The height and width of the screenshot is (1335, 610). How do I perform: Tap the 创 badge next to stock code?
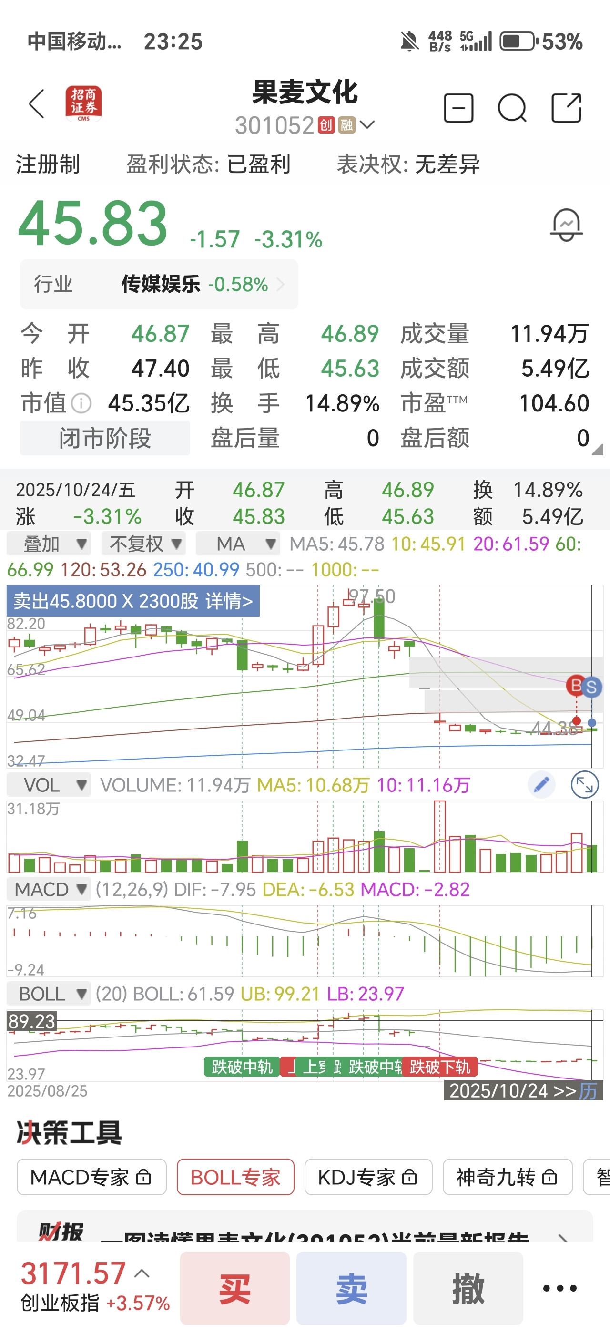[325, 125]
